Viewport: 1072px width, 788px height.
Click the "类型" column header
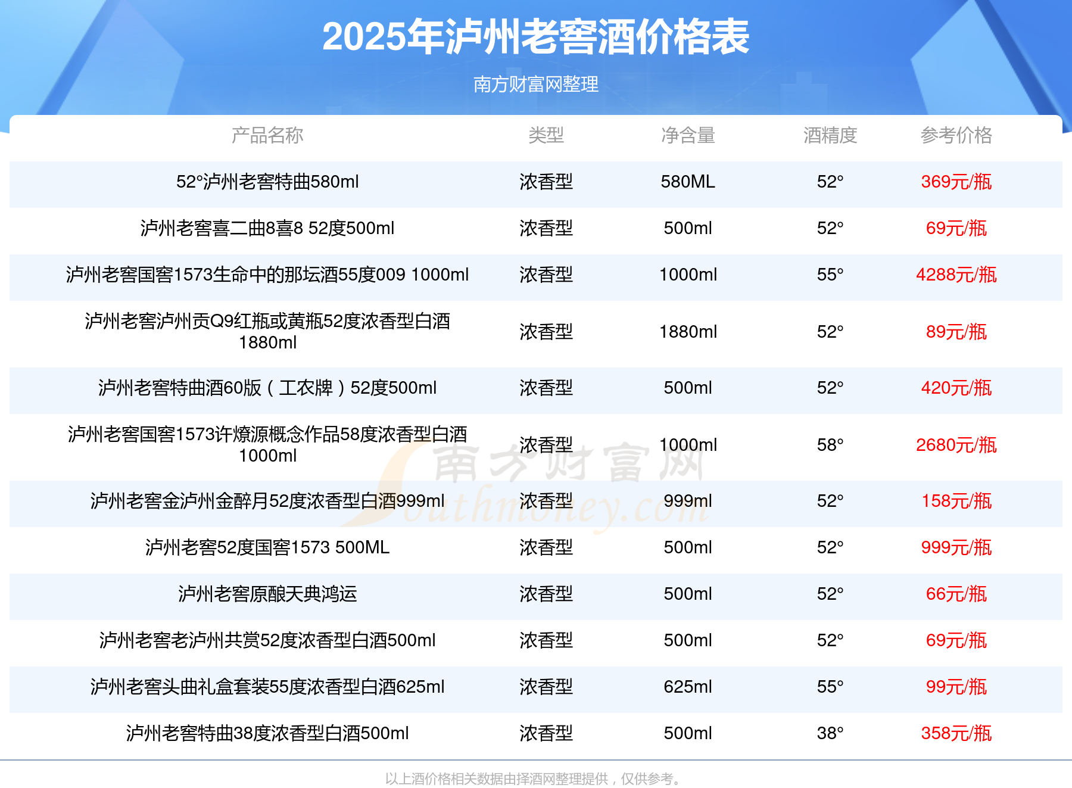point(546,135)
